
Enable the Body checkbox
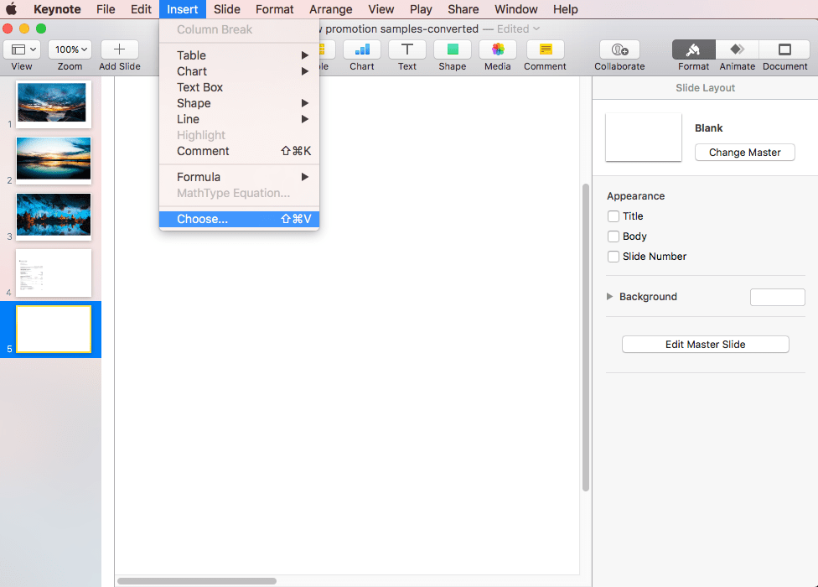[613, 236]
